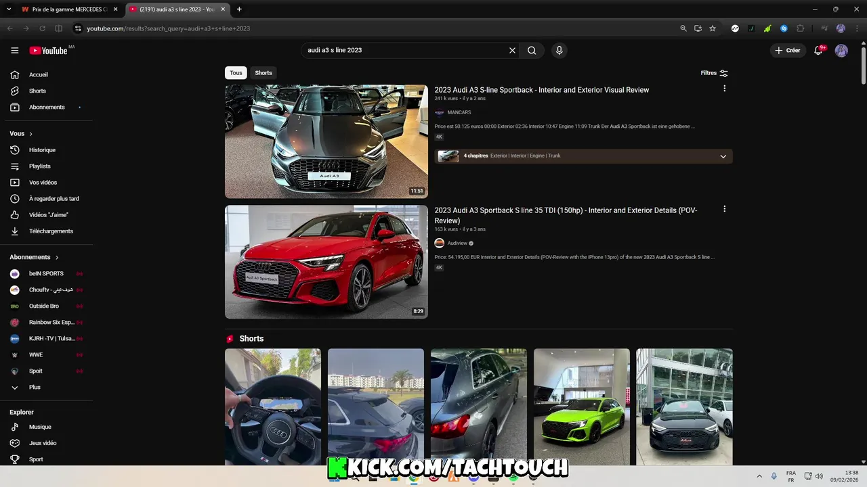Click the grey Audi A3 video thumbnail
Screen dimensions: 867x487
(326, 141)
